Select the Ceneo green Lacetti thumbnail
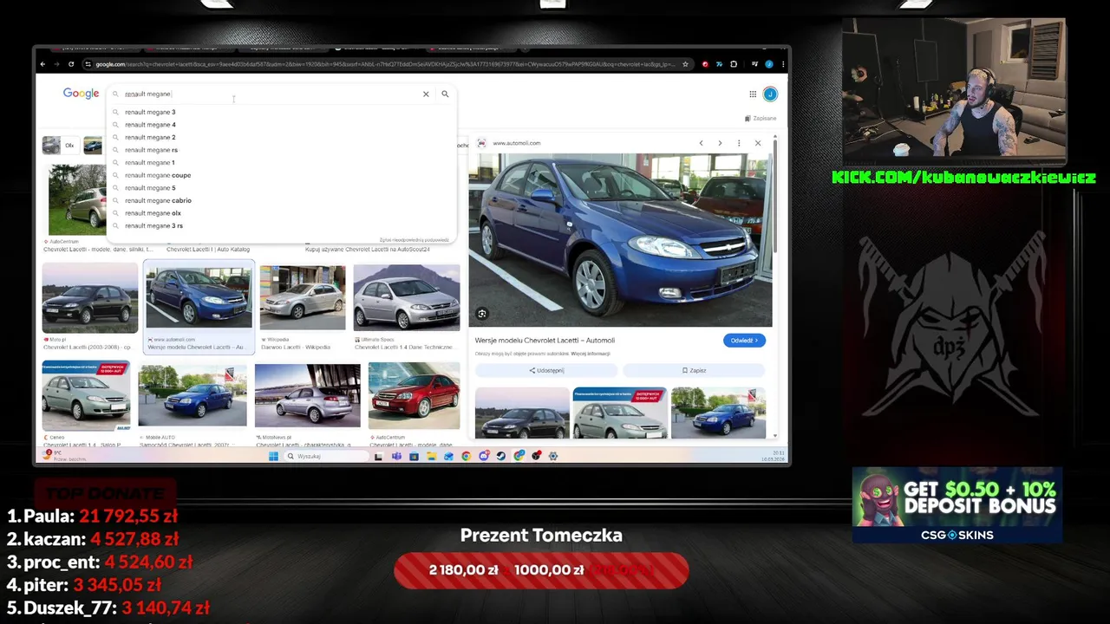The image size is (1110, 624). 86,396
